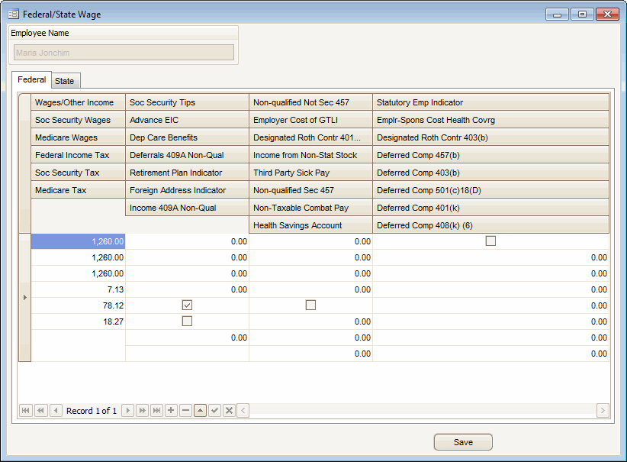Click the horizontal scrollbar right arrow
627x462 pixels.
pos(603,411)
